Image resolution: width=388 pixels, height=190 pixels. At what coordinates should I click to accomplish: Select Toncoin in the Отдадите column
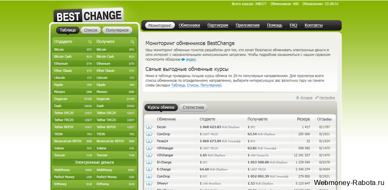point(73,155)
